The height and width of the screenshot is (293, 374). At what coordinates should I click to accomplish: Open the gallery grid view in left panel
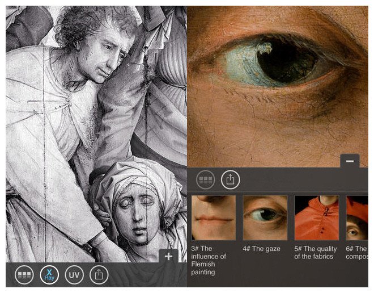pyautogui.click(x=24, y=275)
